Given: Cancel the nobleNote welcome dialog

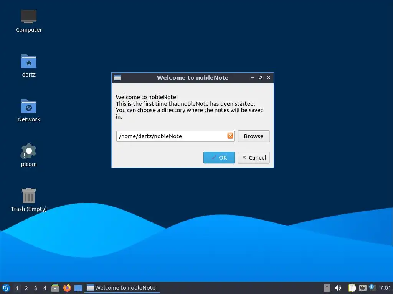Looking at the screenshot, I should click(x=254, y=157).
